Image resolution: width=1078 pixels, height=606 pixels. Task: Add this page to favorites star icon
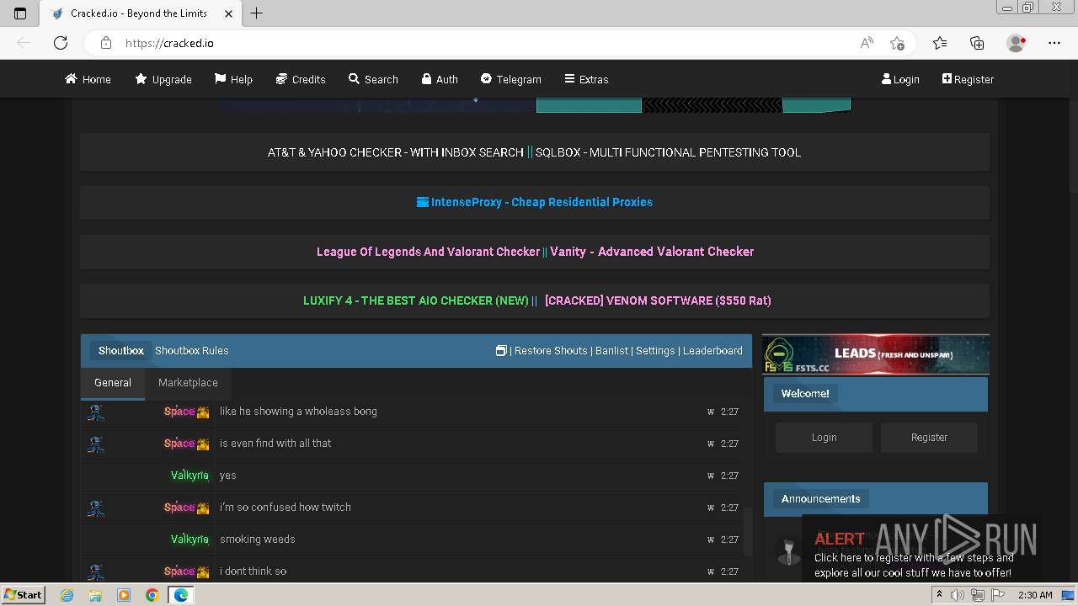point(897,43)
